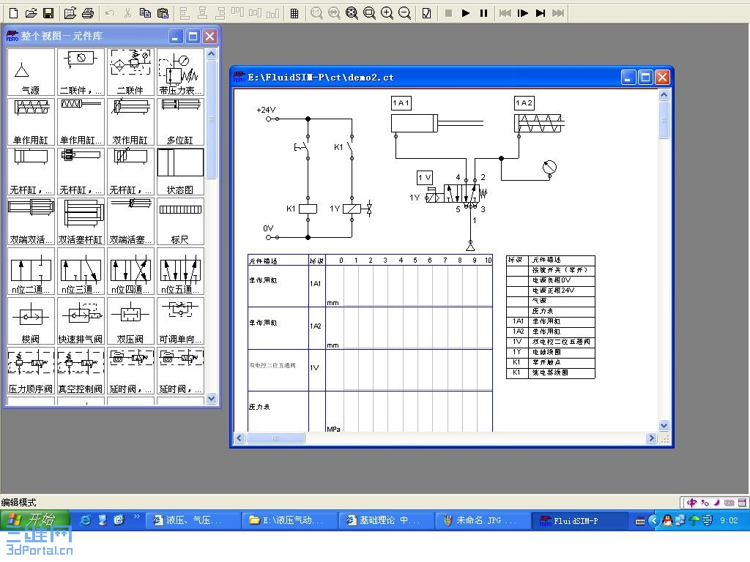Open an existing circuit file
Viewport: 750px width, 562px height.
(x=31, y=13)
